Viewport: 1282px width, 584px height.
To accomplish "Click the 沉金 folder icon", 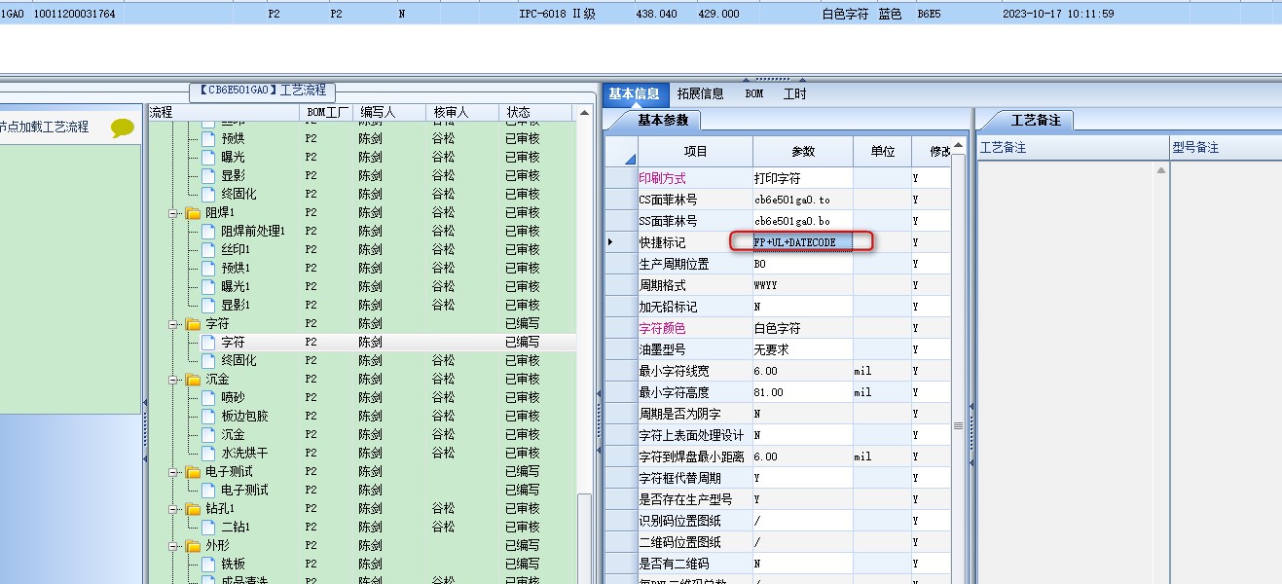I will click(193, 379).
